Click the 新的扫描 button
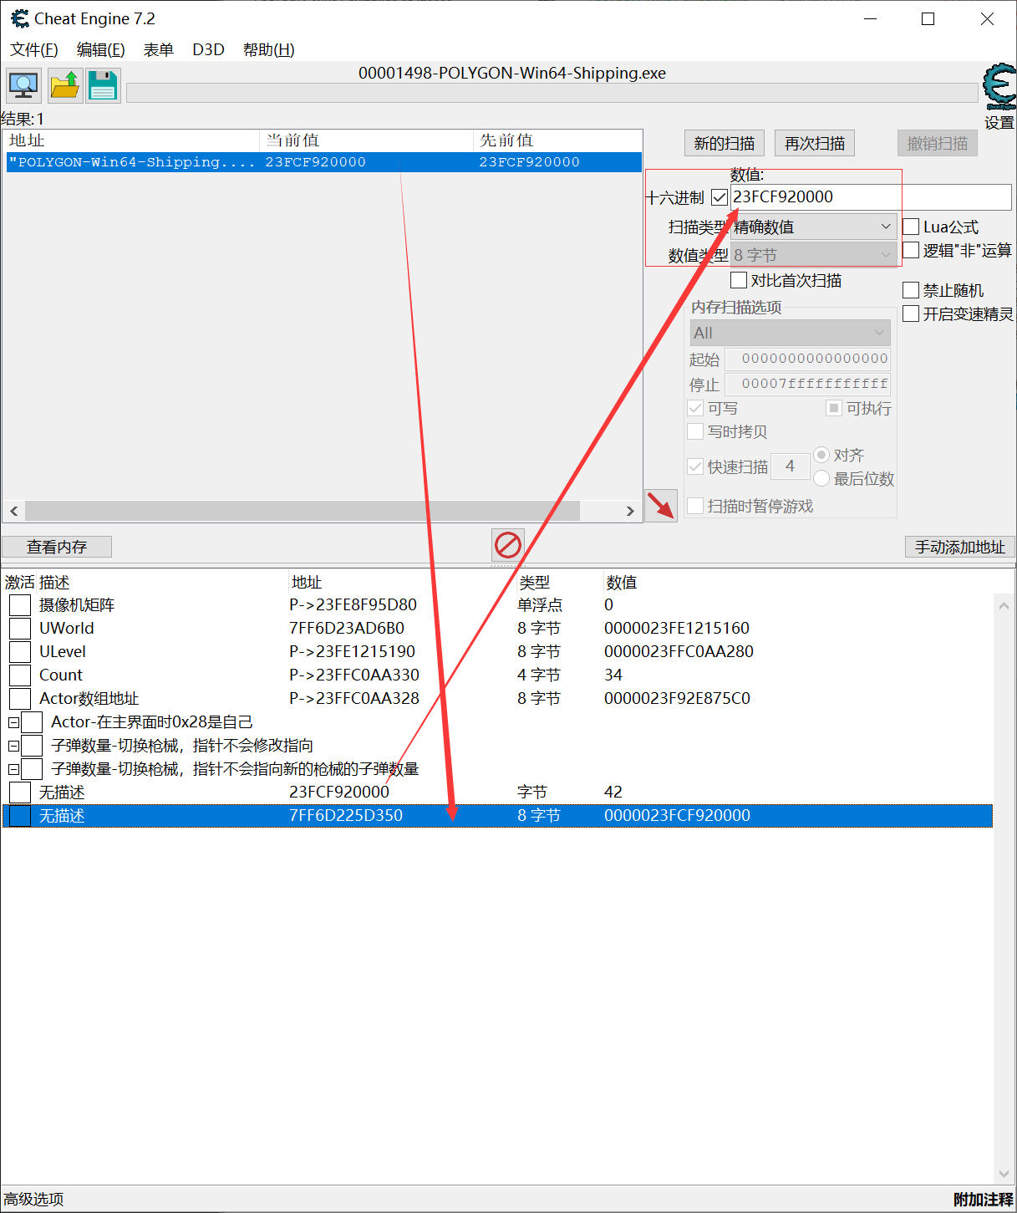The width and height of the screenshot is (1017, 1213). (x=724, y=144)
